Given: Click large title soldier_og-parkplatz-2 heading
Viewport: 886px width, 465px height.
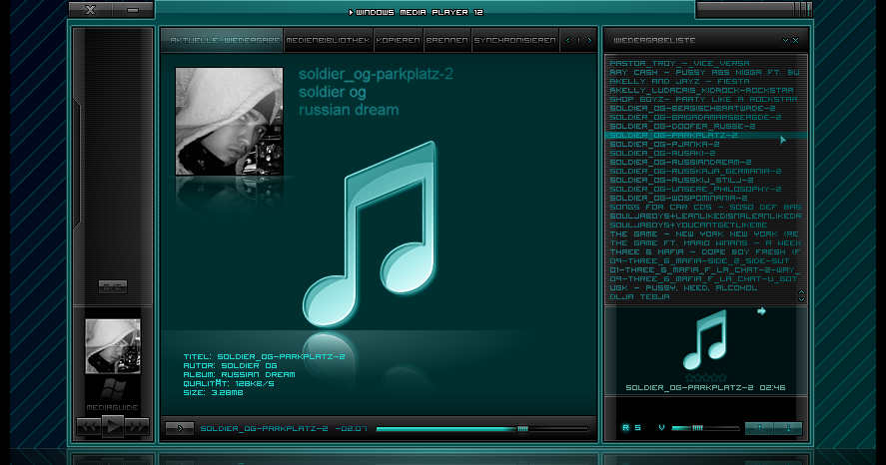Looking at the screenshot, I should (x=376, y=75).
